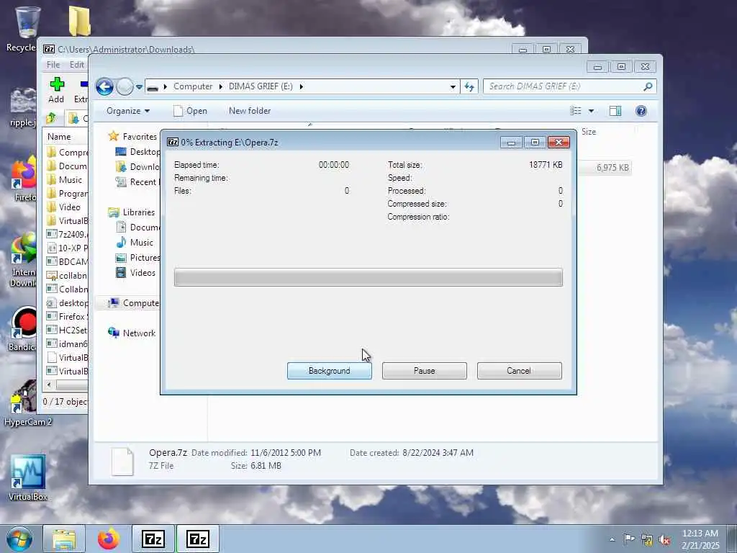Cancel the extraction dialog
Viewport: 737px width, 553px height.
[x=519, y=371]
